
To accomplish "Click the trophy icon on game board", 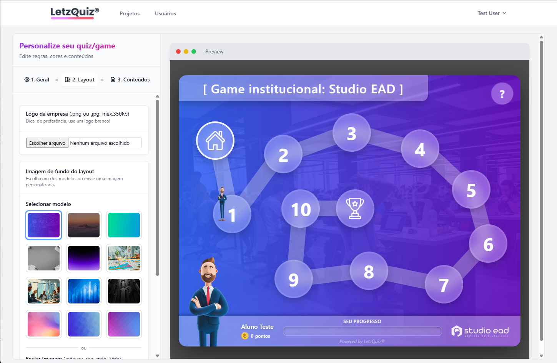I will 355,209.
